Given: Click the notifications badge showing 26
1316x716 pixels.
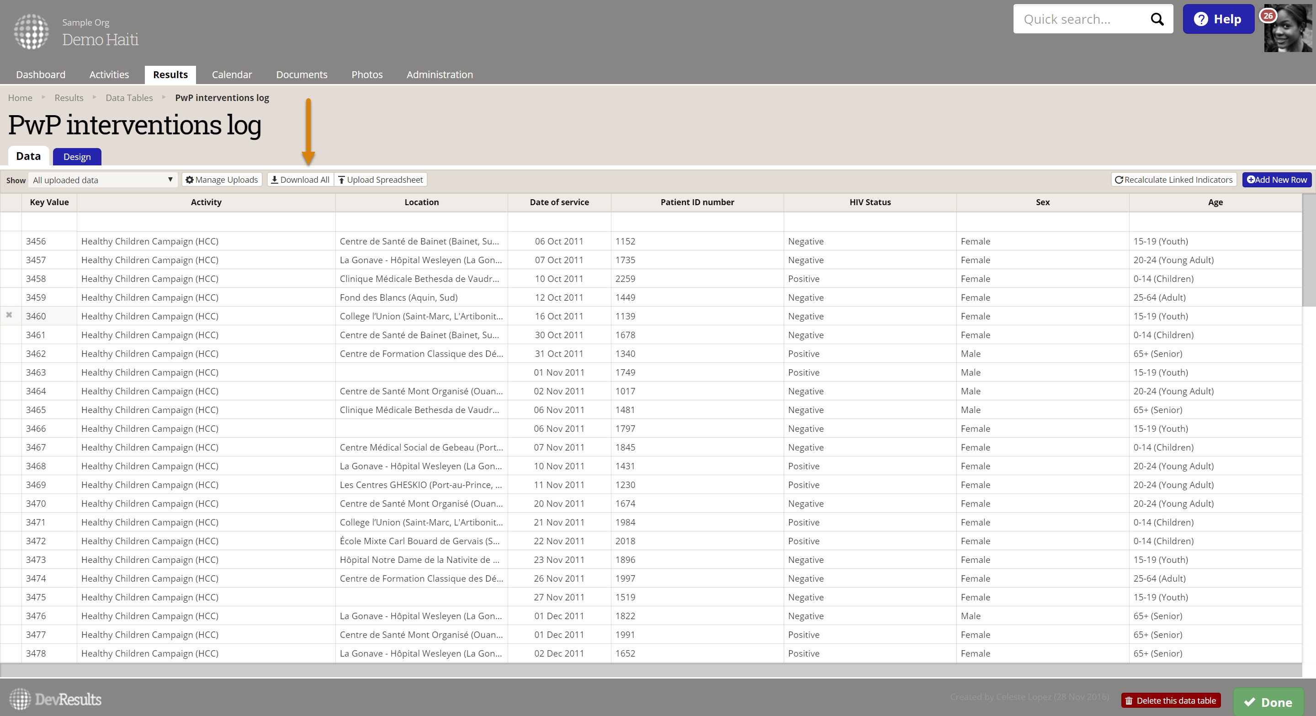Looking at the screenshot, I should (x=1268, y=16).
